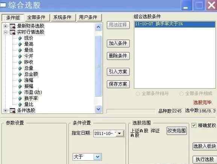Open the 指定日期 date dropdown
Viewport: 217px width, 164px height.
point(120,133)
